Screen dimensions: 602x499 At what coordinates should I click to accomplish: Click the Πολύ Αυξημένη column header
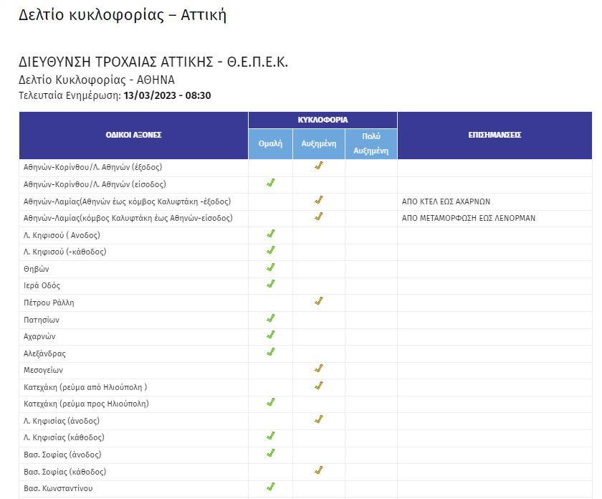(x=371, y=143)
